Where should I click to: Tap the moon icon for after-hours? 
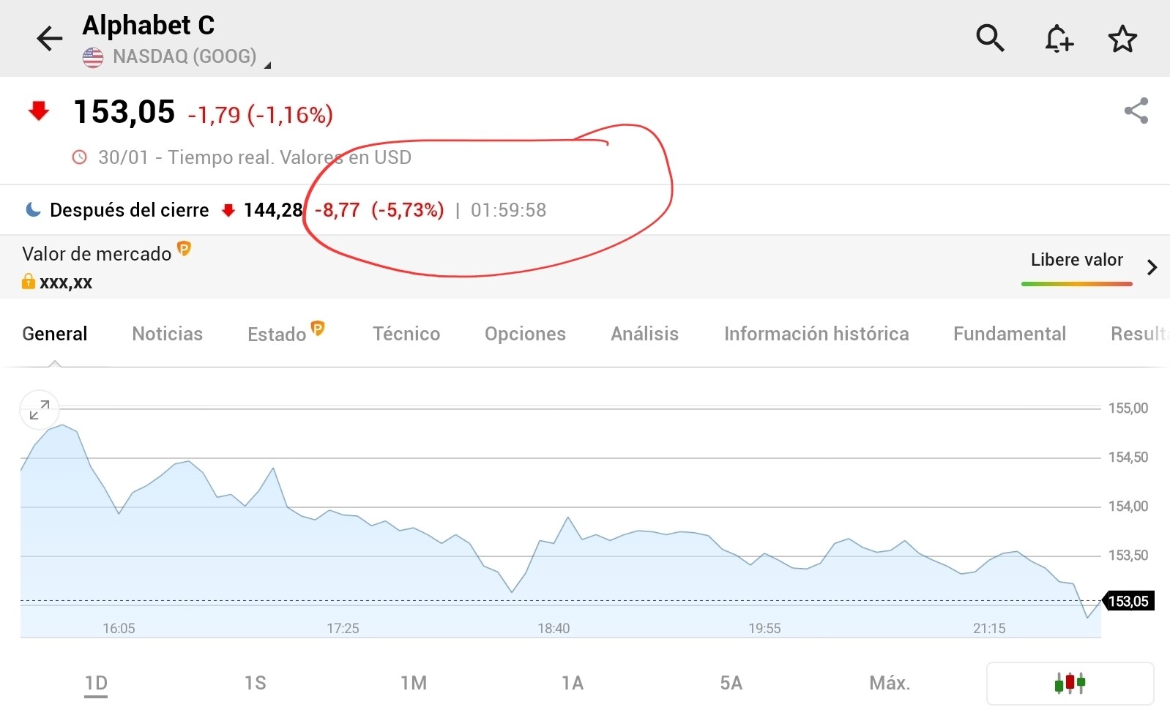[33, 210]
